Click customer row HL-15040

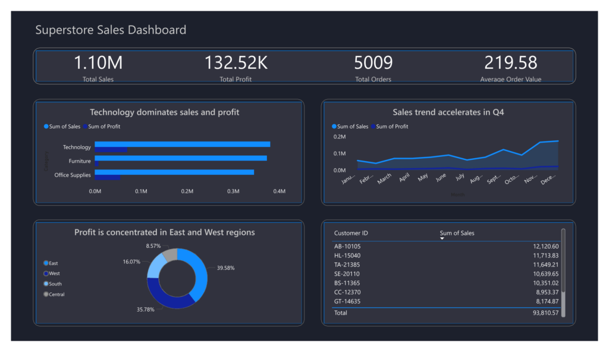click(x=446, y=256)
